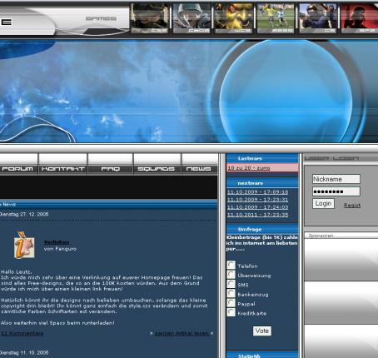The height and width of the screenshot is (358, 378).
Task: Submit poll with the Vote button
Action: pos(262,331)
